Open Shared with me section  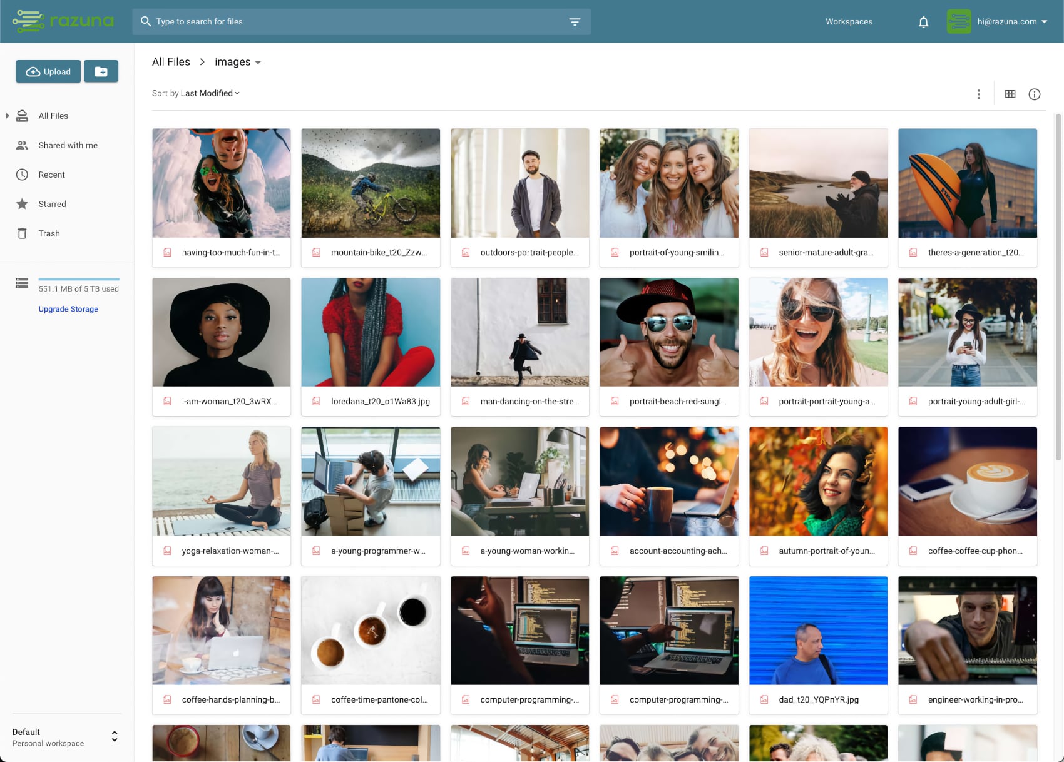(x=68, y=145)
